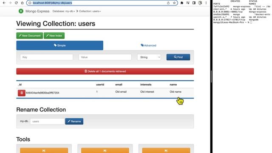
Task: Go back to the previous browser page
Action: point(4,3)
